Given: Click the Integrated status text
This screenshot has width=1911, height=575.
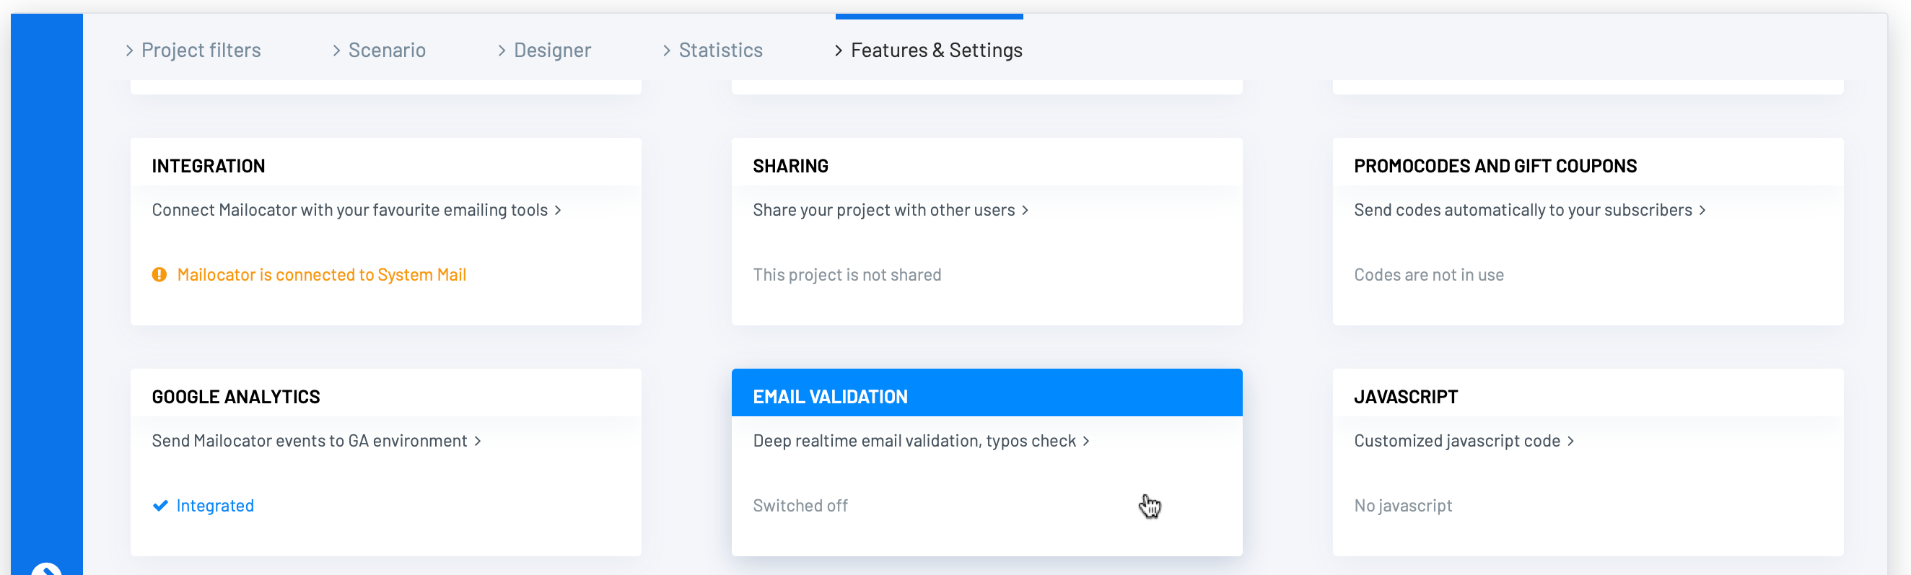Looking at the screenshot, I should tap(215, 506).
